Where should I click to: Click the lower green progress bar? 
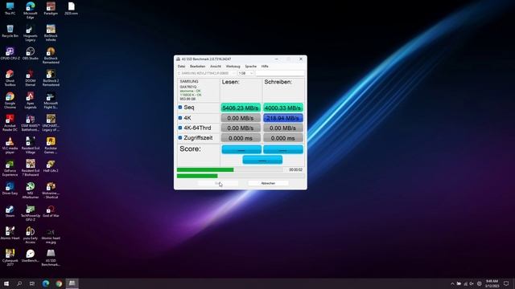197,176
